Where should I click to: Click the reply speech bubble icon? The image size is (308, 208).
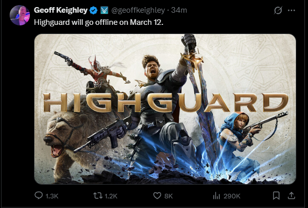click(x=38, y=196)
